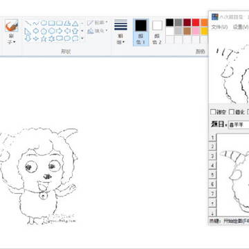This screenshot has width=249, height=249.
Task: Choose the rectangle shape
Action: tap(51, 23)
